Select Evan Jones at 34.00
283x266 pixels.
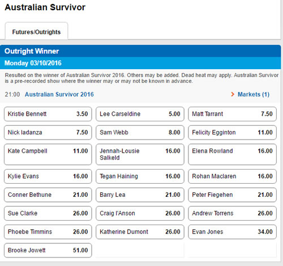pyautogui.click(x=232, y=232)
